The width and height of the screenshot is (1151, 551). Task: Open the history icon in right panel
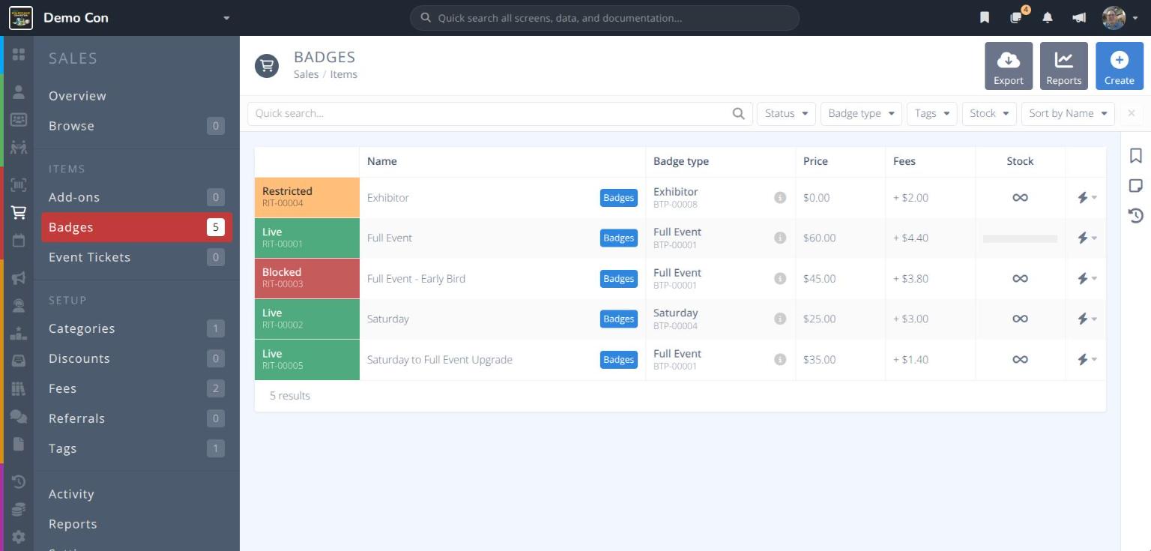(x=1136, y=216)
